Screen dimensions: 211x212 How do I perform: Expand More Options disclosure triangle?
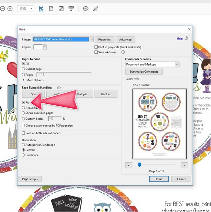click(24, 80)
